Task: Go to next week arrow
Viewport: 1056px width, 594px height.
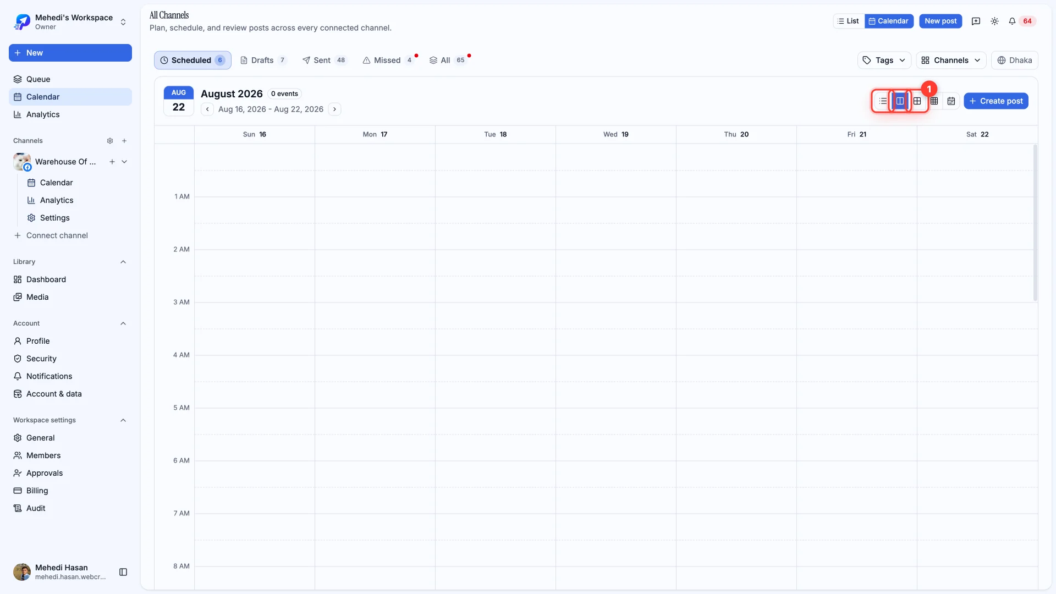Action: tap(334, 109)
